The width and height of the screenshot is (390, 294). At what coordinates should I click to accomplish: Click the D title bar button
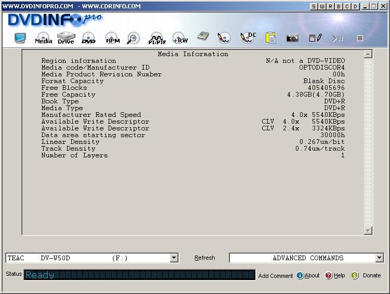click(356, 6)
